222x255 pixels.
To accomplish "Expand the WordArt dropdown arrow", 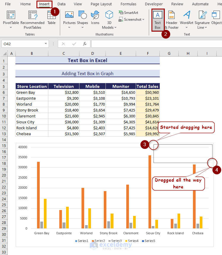I will point(186,27).
